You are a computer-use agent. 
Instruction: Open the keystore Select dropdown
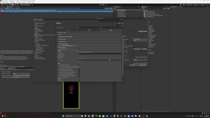(x=68, y=50)
